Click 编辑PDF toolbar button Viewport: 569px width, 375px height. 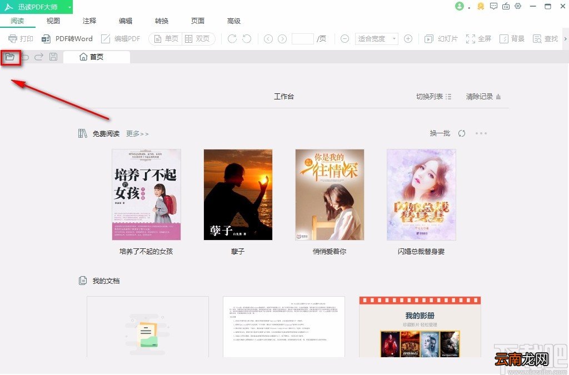(x=121, y=39)
